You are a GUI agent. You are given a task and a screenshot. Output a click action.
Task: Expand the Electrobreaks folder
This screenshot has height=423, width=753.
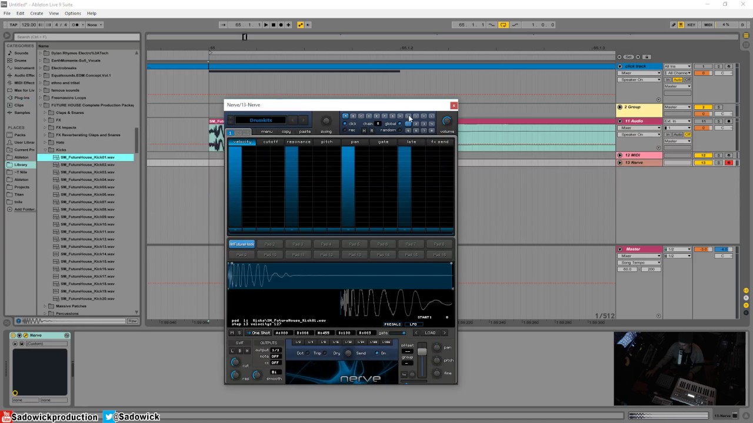41,68
